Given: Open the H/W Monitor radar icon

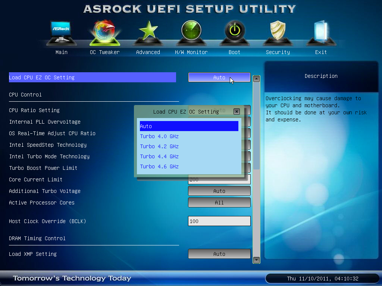Looking at the screenshot, I should [191, 33].
